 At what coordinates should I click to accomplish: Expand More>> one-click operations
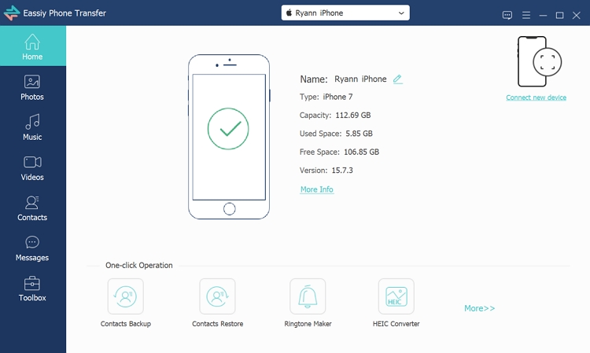479,308
